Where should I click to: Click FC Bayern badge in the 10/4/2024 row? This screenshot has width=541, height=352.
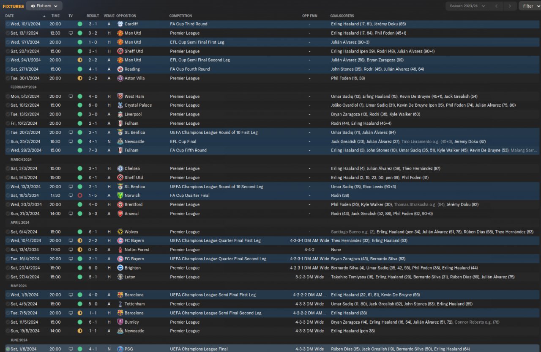coord(120,241)
